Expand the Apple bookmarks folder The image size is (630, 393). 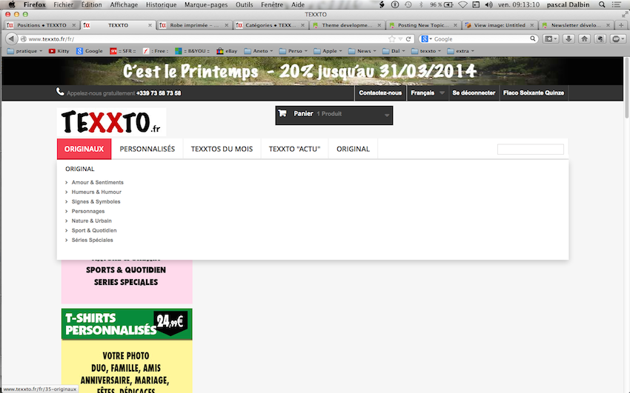(x=328, y=51)
